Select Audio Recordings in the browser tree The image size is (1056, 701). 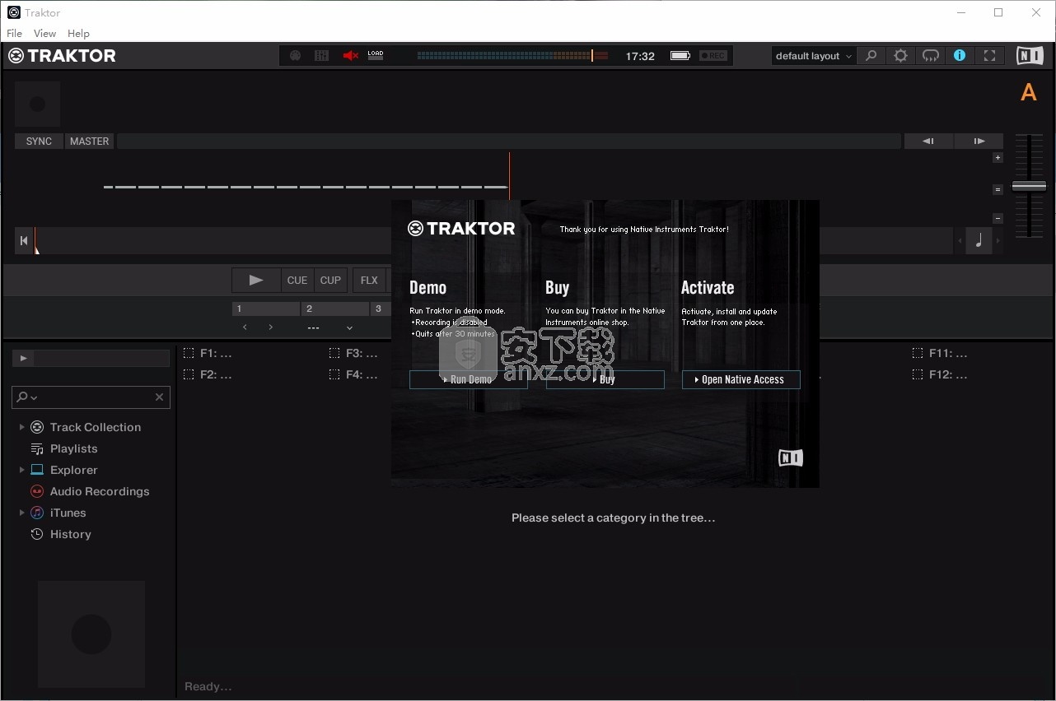pyautogui.click(x=100, y=491)
